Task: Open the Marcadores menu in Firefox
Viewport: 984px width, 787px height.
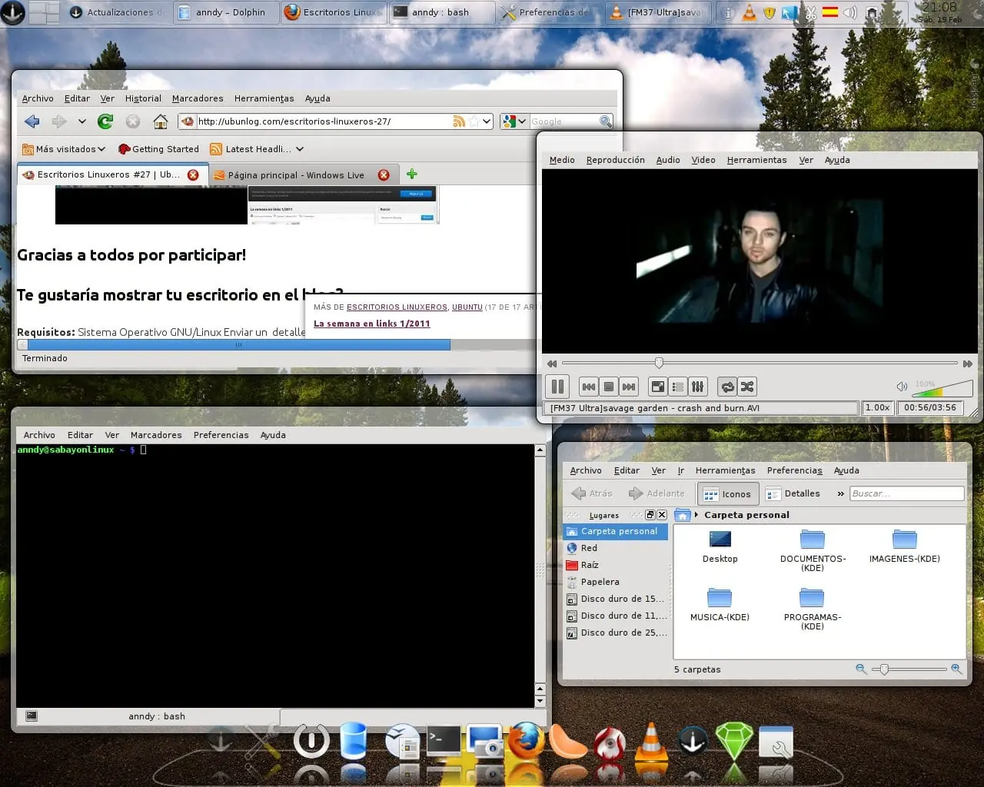Action: (x=198, y=98)
